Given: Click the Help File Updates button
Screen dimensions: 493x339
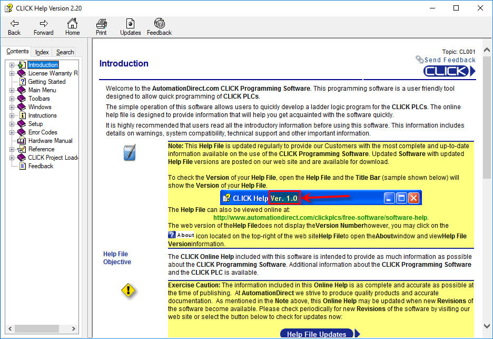Looking at the screenshot, I should pos(320,334).
